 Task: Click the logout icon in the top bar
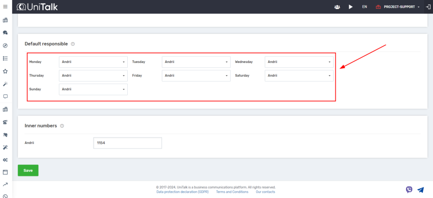point(428,7)
